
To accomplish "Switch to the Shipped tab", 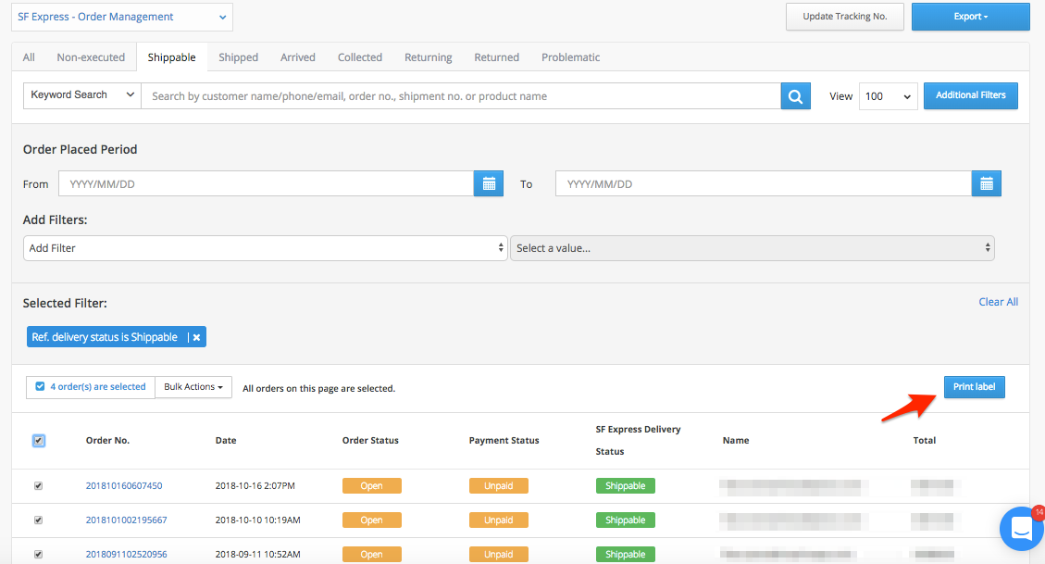I will (238, 57).
